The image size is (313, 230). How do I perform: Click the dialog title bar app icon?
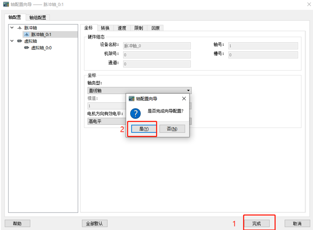tap(132, 98)
